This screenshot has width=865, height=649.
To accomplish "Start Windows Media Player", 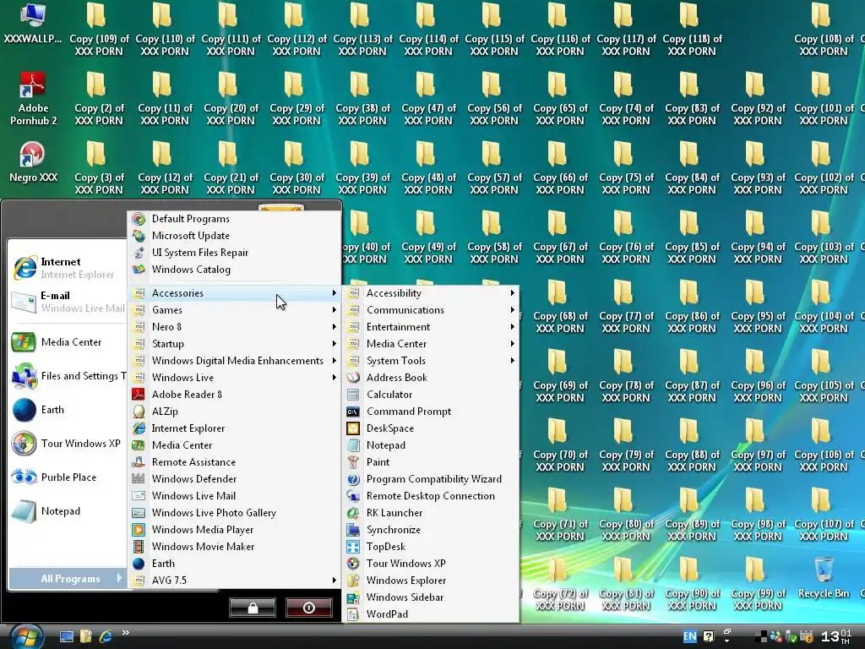I will click(234, 530).
